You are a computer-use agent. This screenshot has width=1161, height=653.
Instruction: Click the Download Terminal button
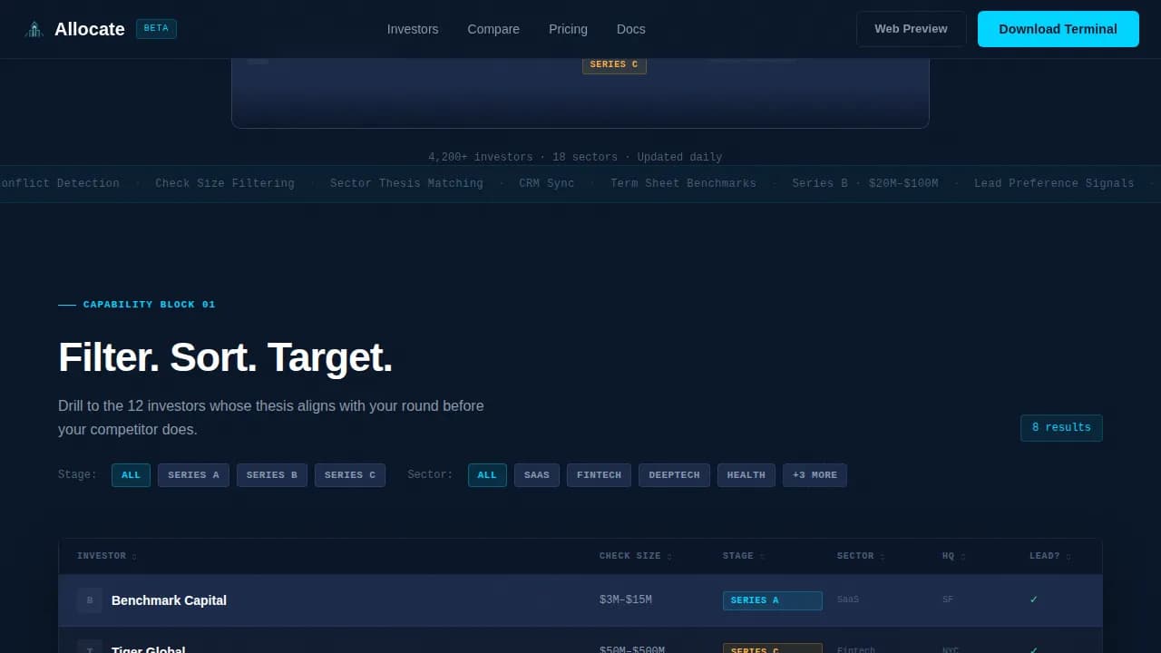pyautogui.click(x=1058, y=28)
